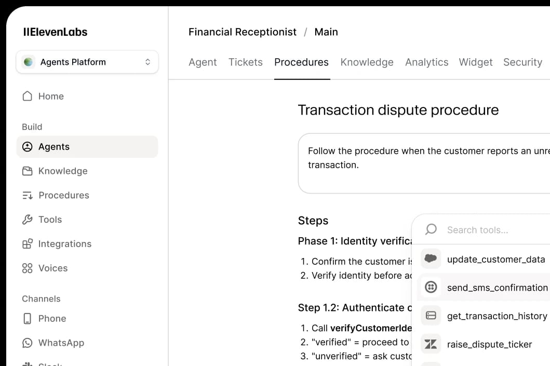The width and height of the screenshot is (550, 366).
Task: Open the Phone channel icon
Action: (27, 318)
